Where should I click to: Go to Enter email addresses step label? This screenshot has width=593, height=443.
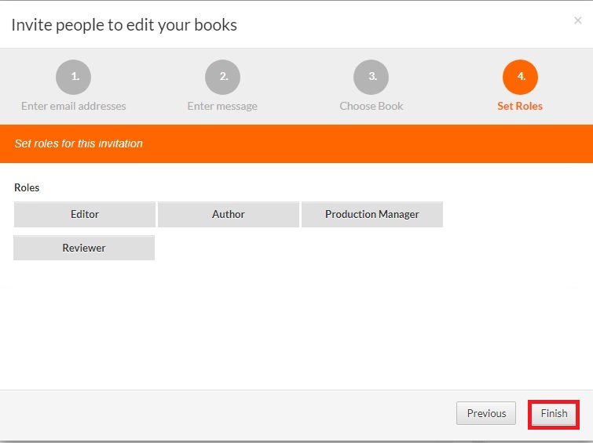[x=74, y=106]
